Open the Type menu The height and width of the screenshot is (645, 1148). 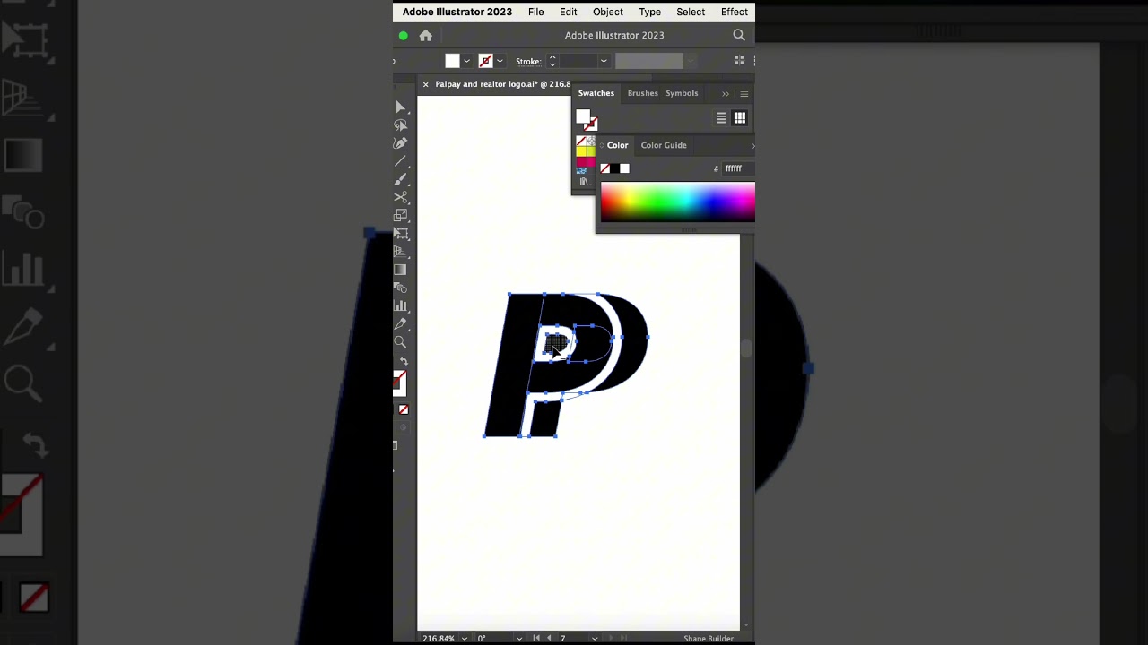[x=650, y=12]
